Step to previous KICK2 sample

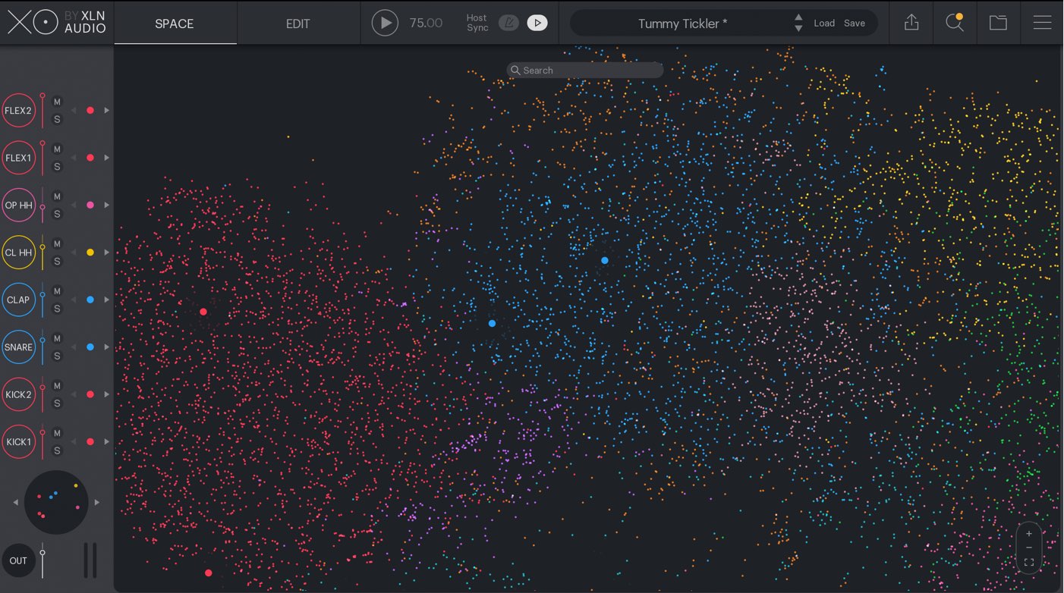pos(74,394)
